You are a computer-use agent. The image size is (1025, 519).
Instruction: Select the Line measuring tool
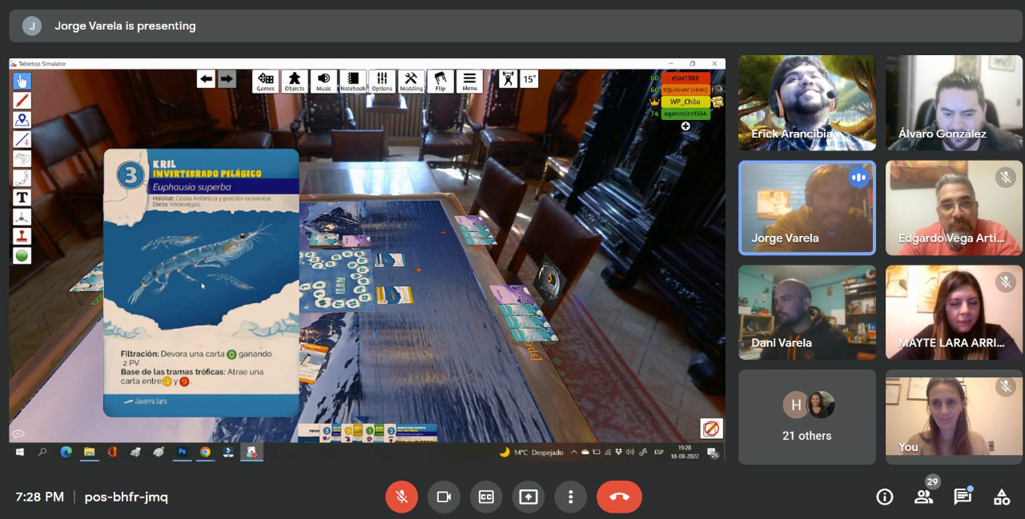click(x=22, y=139)
